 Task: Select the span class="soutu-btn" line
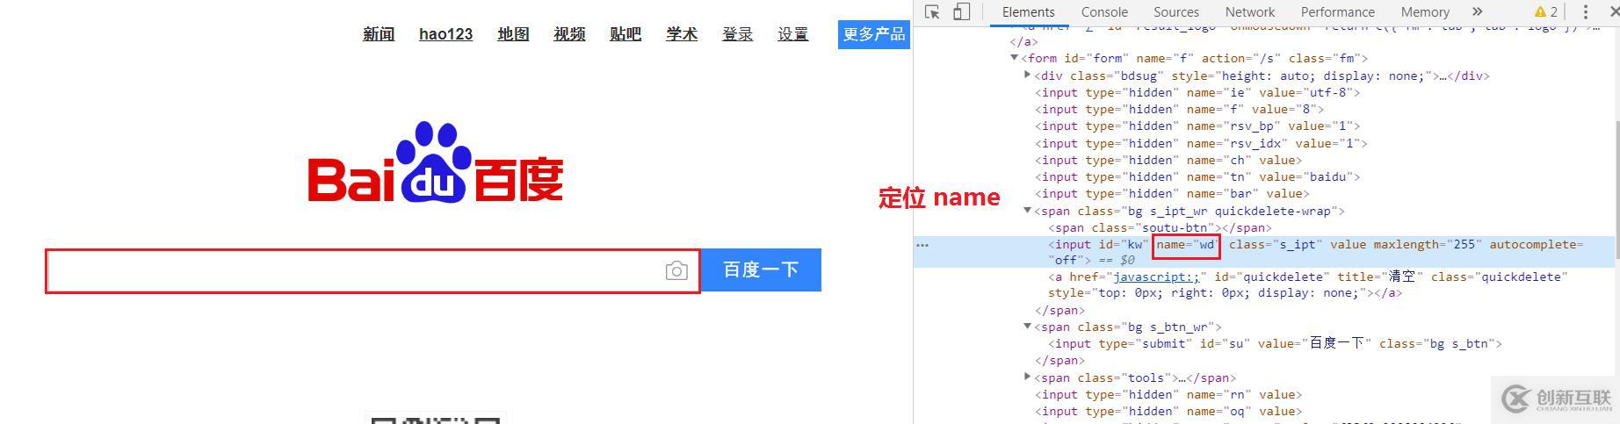pos(1160,227)
